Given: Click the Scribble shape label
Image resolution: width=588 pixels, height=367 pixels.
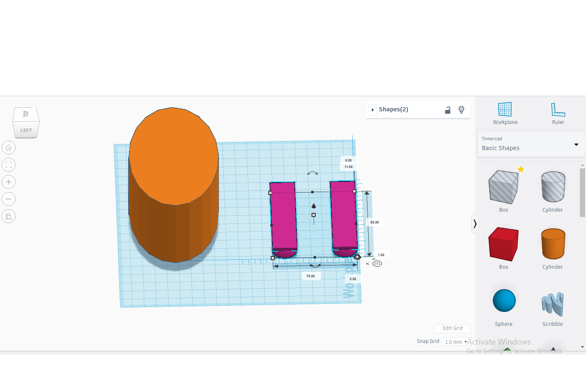Looking at the screenshot, I should click(x=552, y=324).
